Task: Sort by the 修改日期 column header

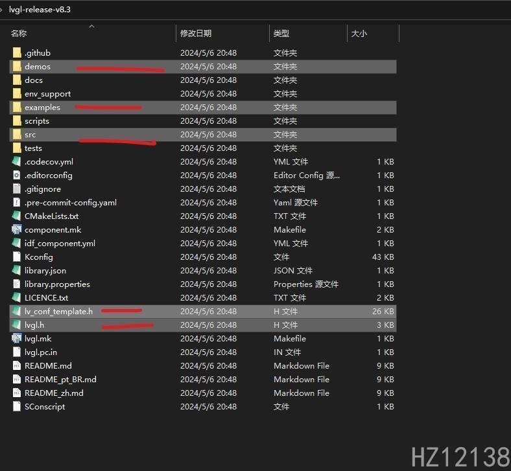Action: 196,34
